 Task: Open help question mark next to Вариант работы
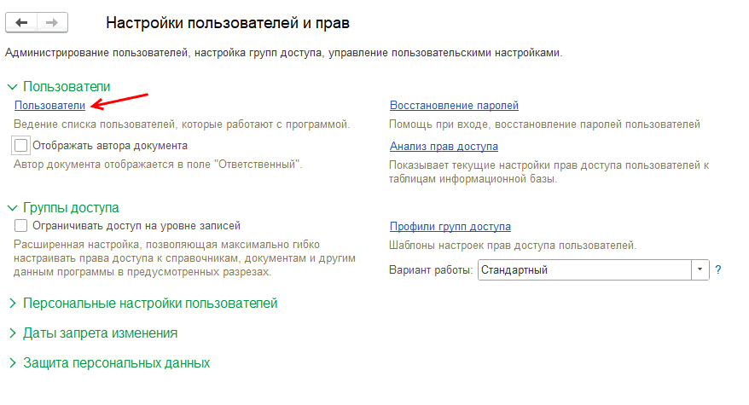718,269
